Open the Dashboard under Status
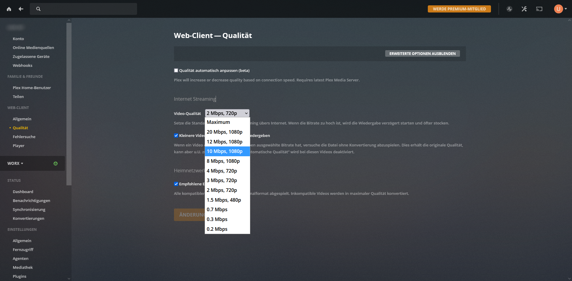572x281 pixels. (x=23, y=192)
